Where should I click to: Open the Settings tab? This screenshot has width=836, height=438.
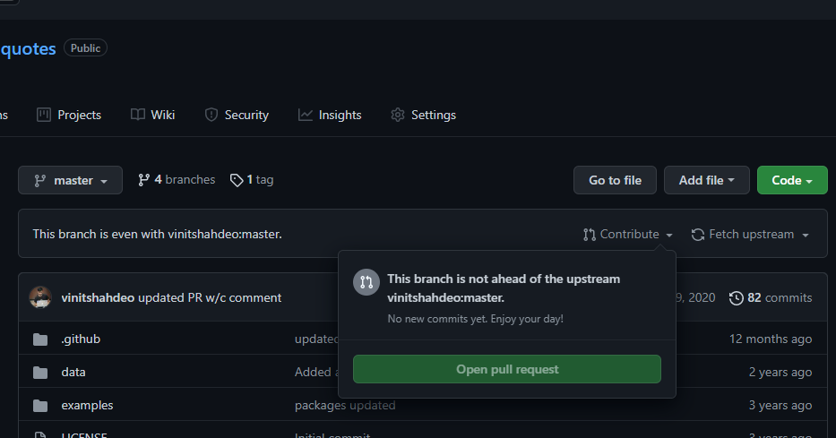pos(423,115)
